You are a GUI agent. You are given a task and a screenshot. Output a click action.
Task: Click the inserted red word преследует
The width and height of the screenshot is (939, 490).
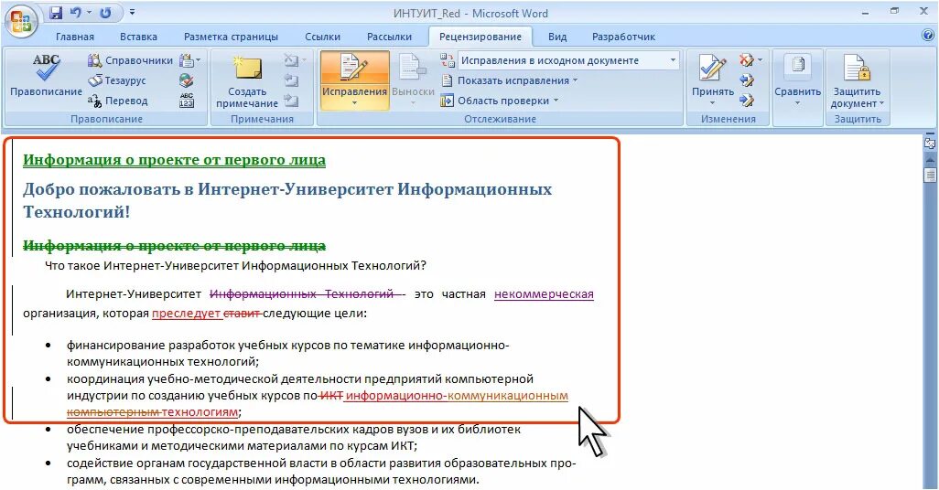[186, 314]
